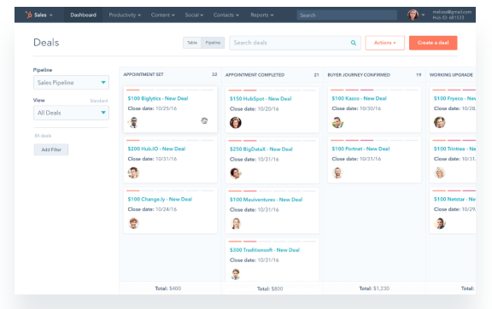Image resolution: width=492 pixels, height=309 pixels.
Task: Go to the Dashboard tab
Action: coord(83,15)
